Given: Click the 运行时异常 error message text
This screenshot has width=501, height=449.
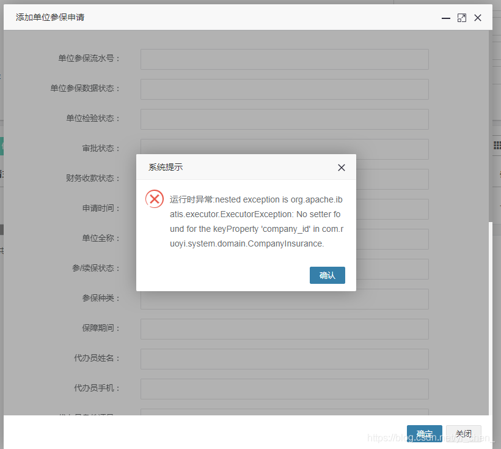Looking at the screenshot, I should 257,221.
